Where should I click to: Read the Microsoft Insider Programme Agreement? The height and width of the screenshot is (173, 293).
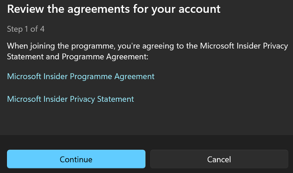[x=81, y=77]
